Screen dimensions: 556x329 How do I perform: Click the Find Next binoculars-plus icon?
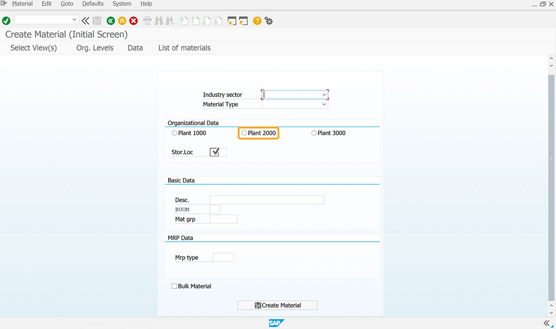pyautogui.click(x=170, y=21)
